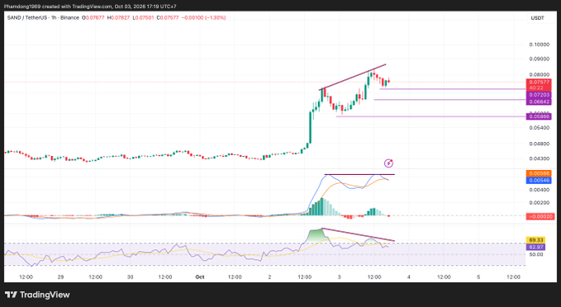This screenshot has height=307, width=561.
Task: Click the 0.00200 MACD axis label
Action: pyautogui.click(x=540, y=203)
